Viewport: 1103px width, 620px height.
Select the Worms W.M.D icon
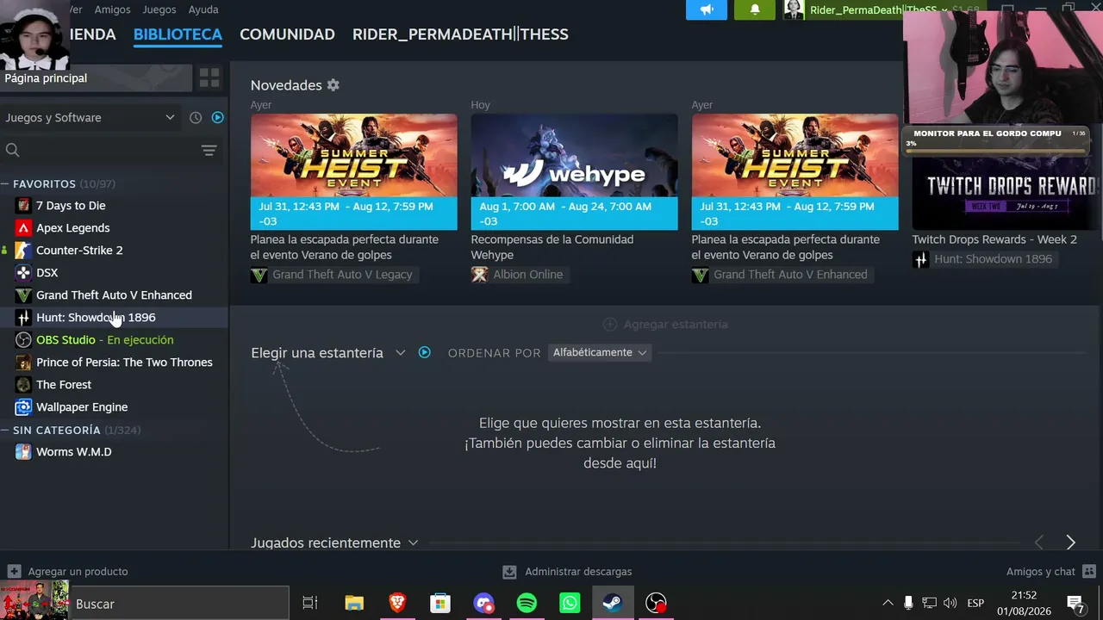pyautogui.click(x=23, y=452)
